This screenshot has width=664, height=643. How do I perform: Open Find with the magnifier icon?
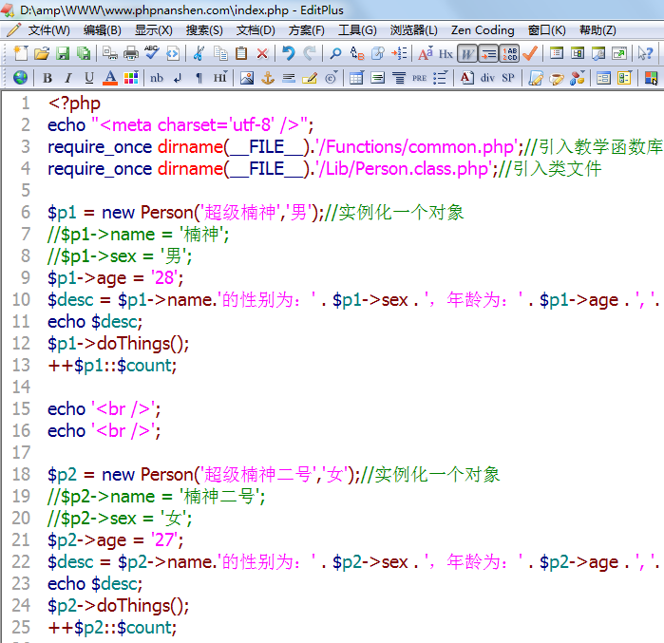(336, 53)
